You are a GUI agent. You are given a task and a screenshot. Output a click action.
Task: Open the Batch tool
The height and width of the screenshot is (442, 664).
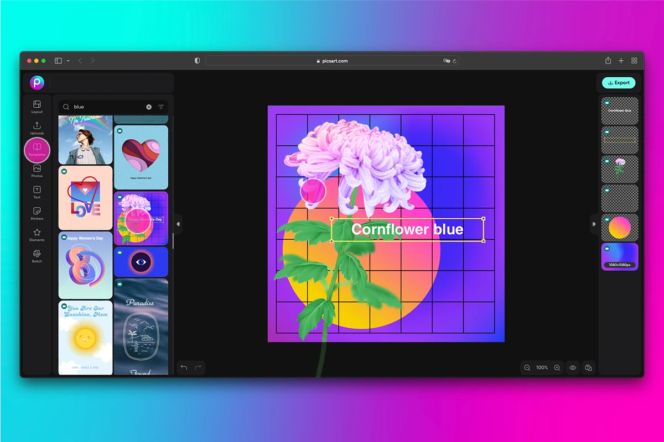pos(37,256)
